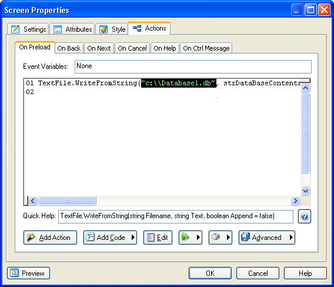This screenshot has width=334, height=287.
Task: Click the Event Variables field showing None
Action: pos(193,66)
